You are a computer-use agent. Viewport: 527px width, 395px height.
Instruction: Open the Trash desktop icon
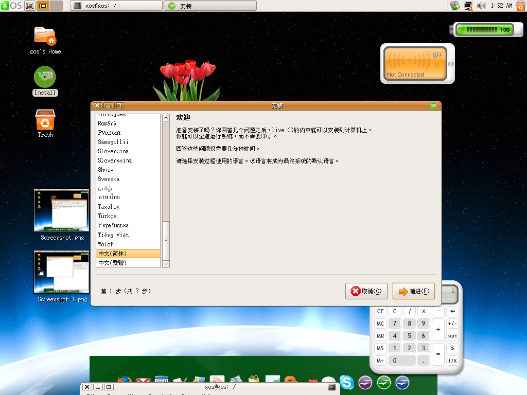[45, 123]
